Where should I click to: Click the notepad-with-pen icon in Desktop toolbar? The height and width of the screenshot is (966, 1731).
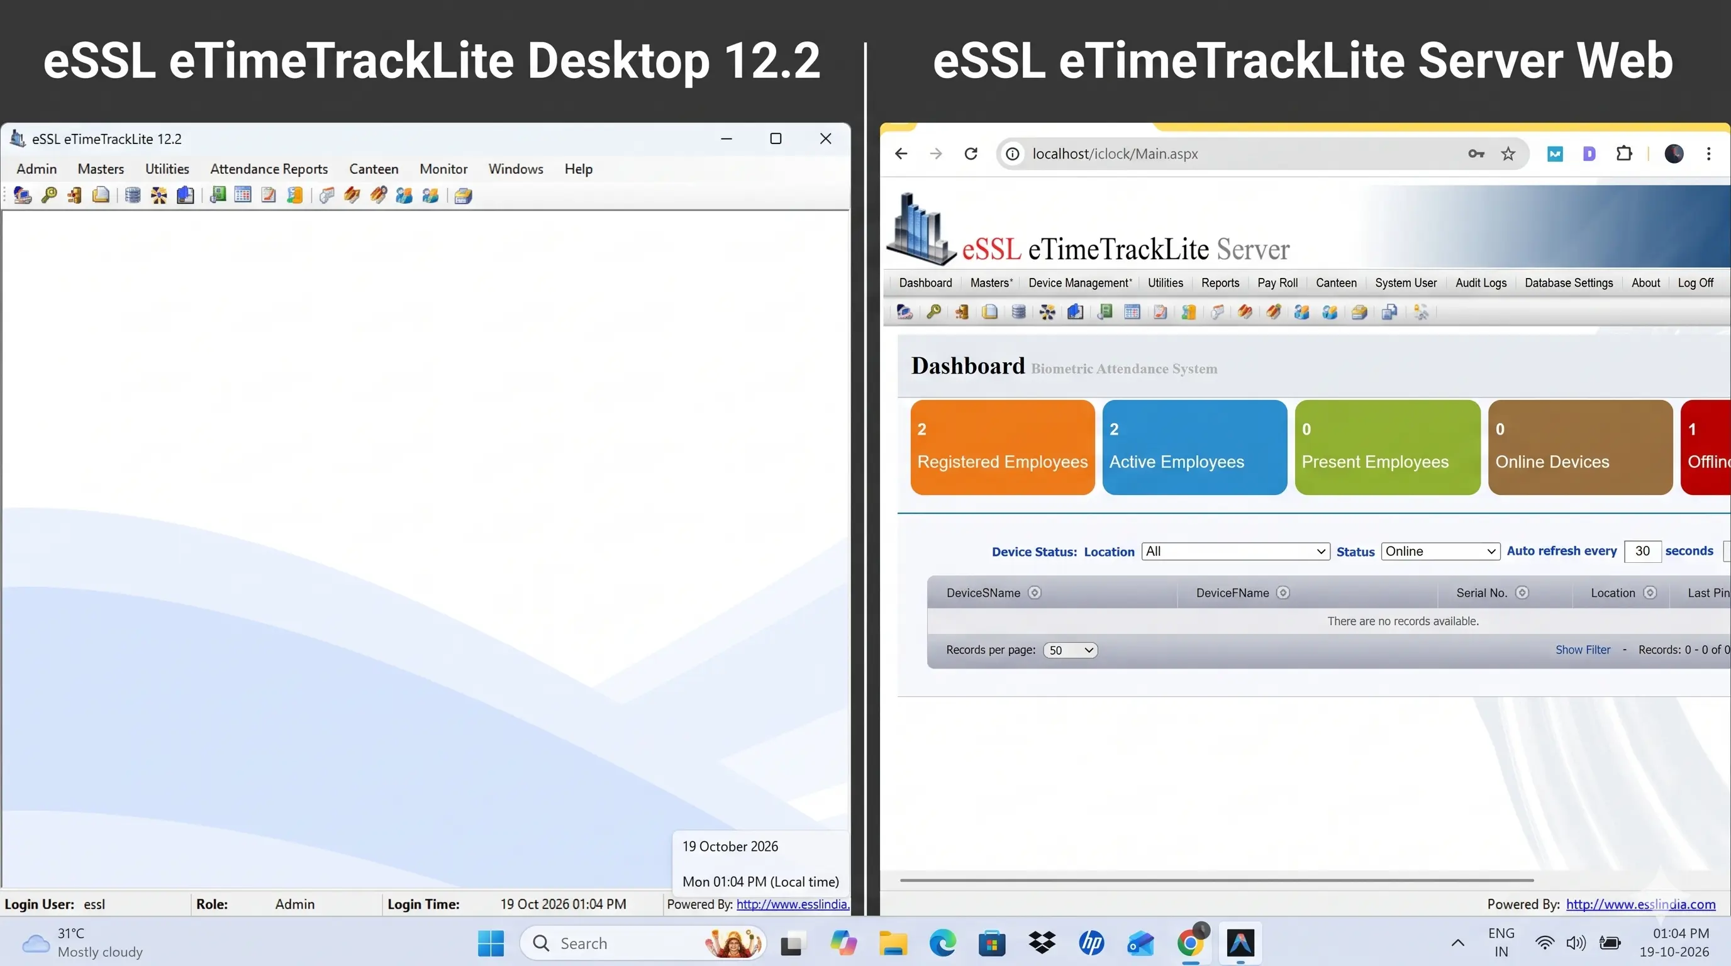coord(269,196)
